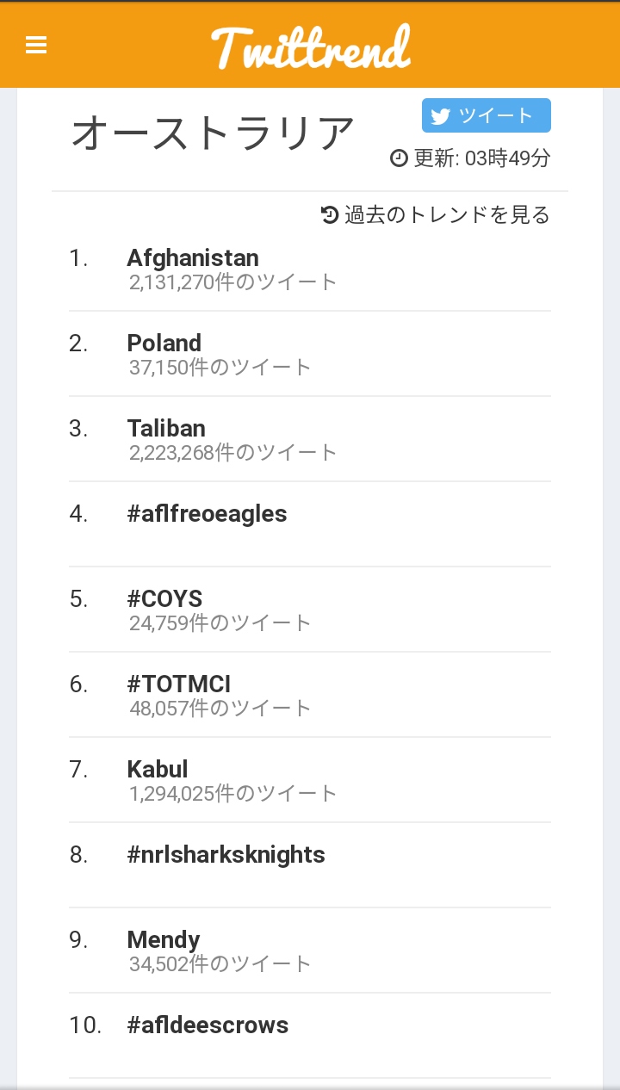620x1090 pixels.
Task: Click the Twitter bird tweet button
Action: (x=486, y=115)
